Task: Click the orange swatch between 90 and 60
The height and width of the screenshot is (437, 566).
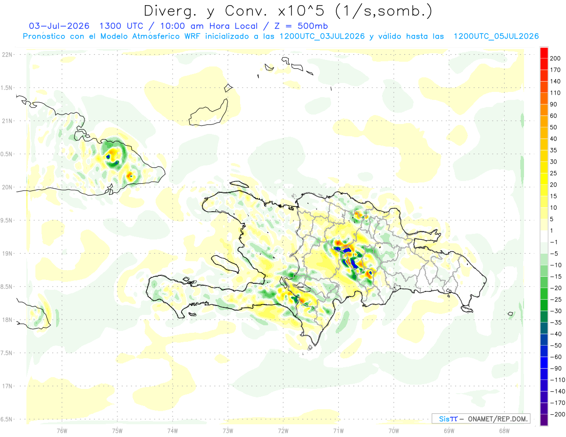Action: point(544,110)
